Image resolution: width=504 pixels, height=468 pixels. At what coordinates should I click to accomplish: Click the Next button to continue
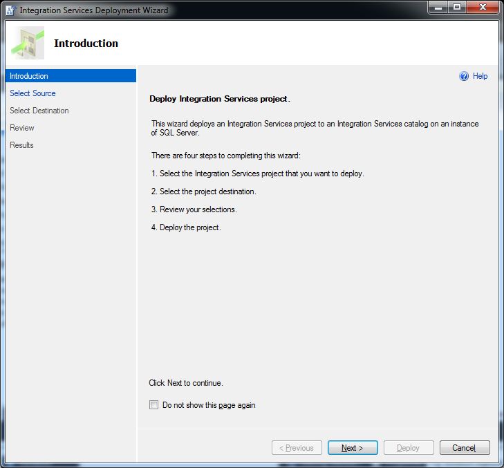click(353, 448)
